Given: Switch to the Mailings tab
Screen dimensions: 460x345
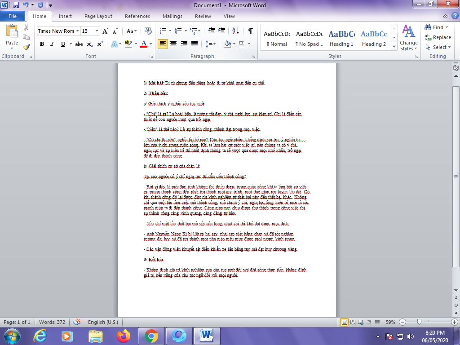Looking at the screenshot, I should tap(172, 16).
